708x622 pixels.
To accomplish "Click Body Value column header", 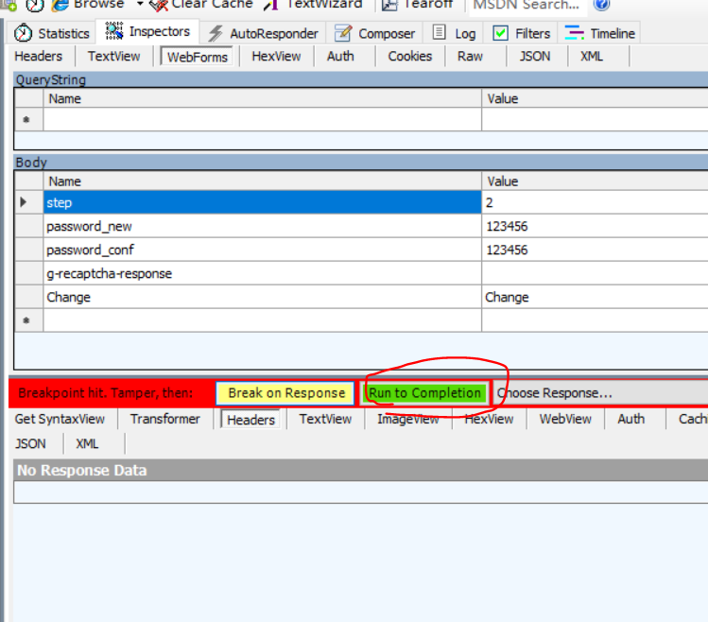I will coord(596,181).
